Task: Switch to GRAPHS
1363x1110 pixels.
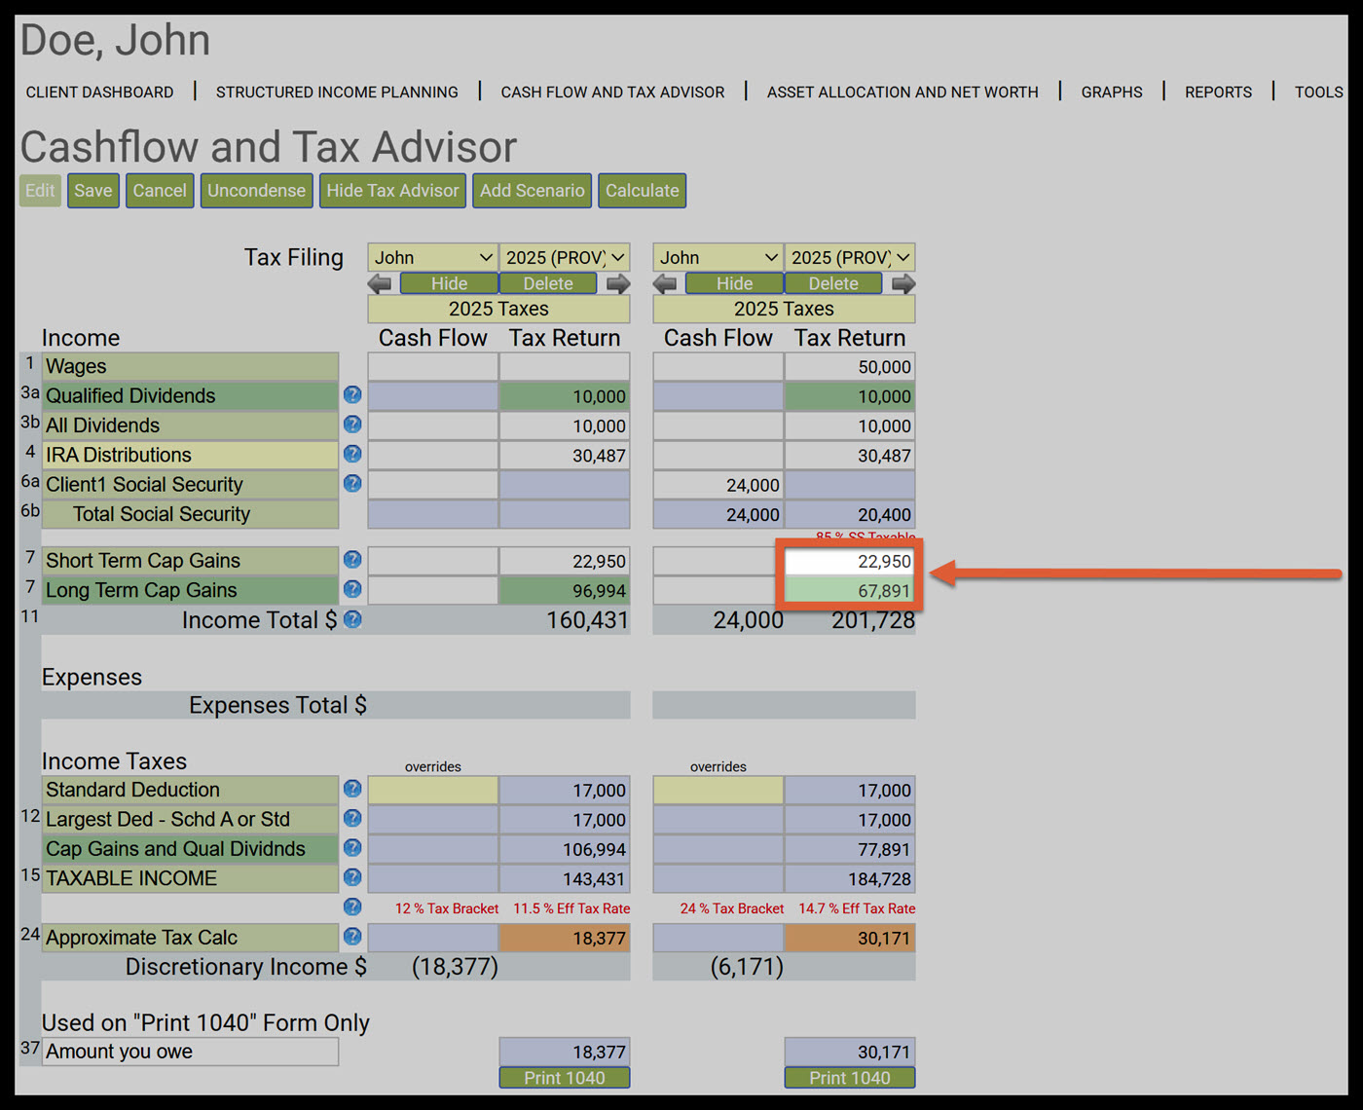Action: 1112,92
